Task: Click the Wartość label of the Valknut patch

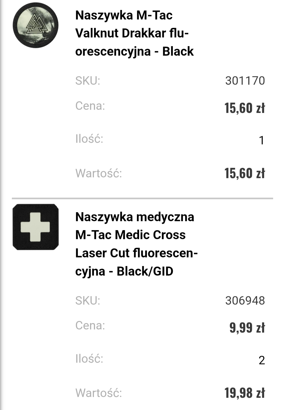Action: pyautogui.click(x=99, y=173)
